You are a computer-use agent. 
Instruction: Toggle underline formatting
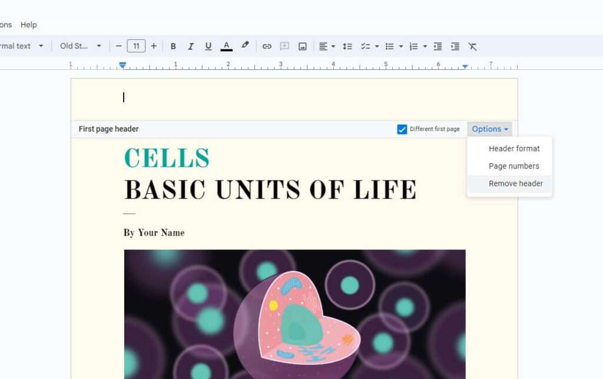tap(208, 46)
